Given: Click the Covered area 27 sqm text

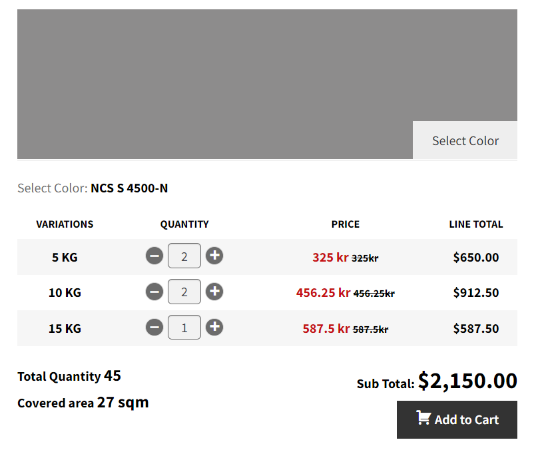Looking at the screenshot, I should tap(83, 403).
